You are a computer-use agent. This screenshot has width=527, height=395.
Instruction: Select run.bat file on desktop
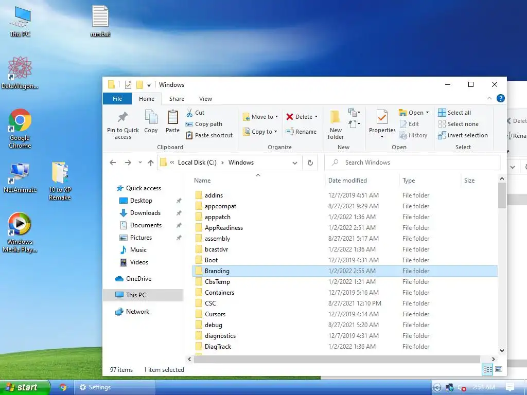click(100, 21)
